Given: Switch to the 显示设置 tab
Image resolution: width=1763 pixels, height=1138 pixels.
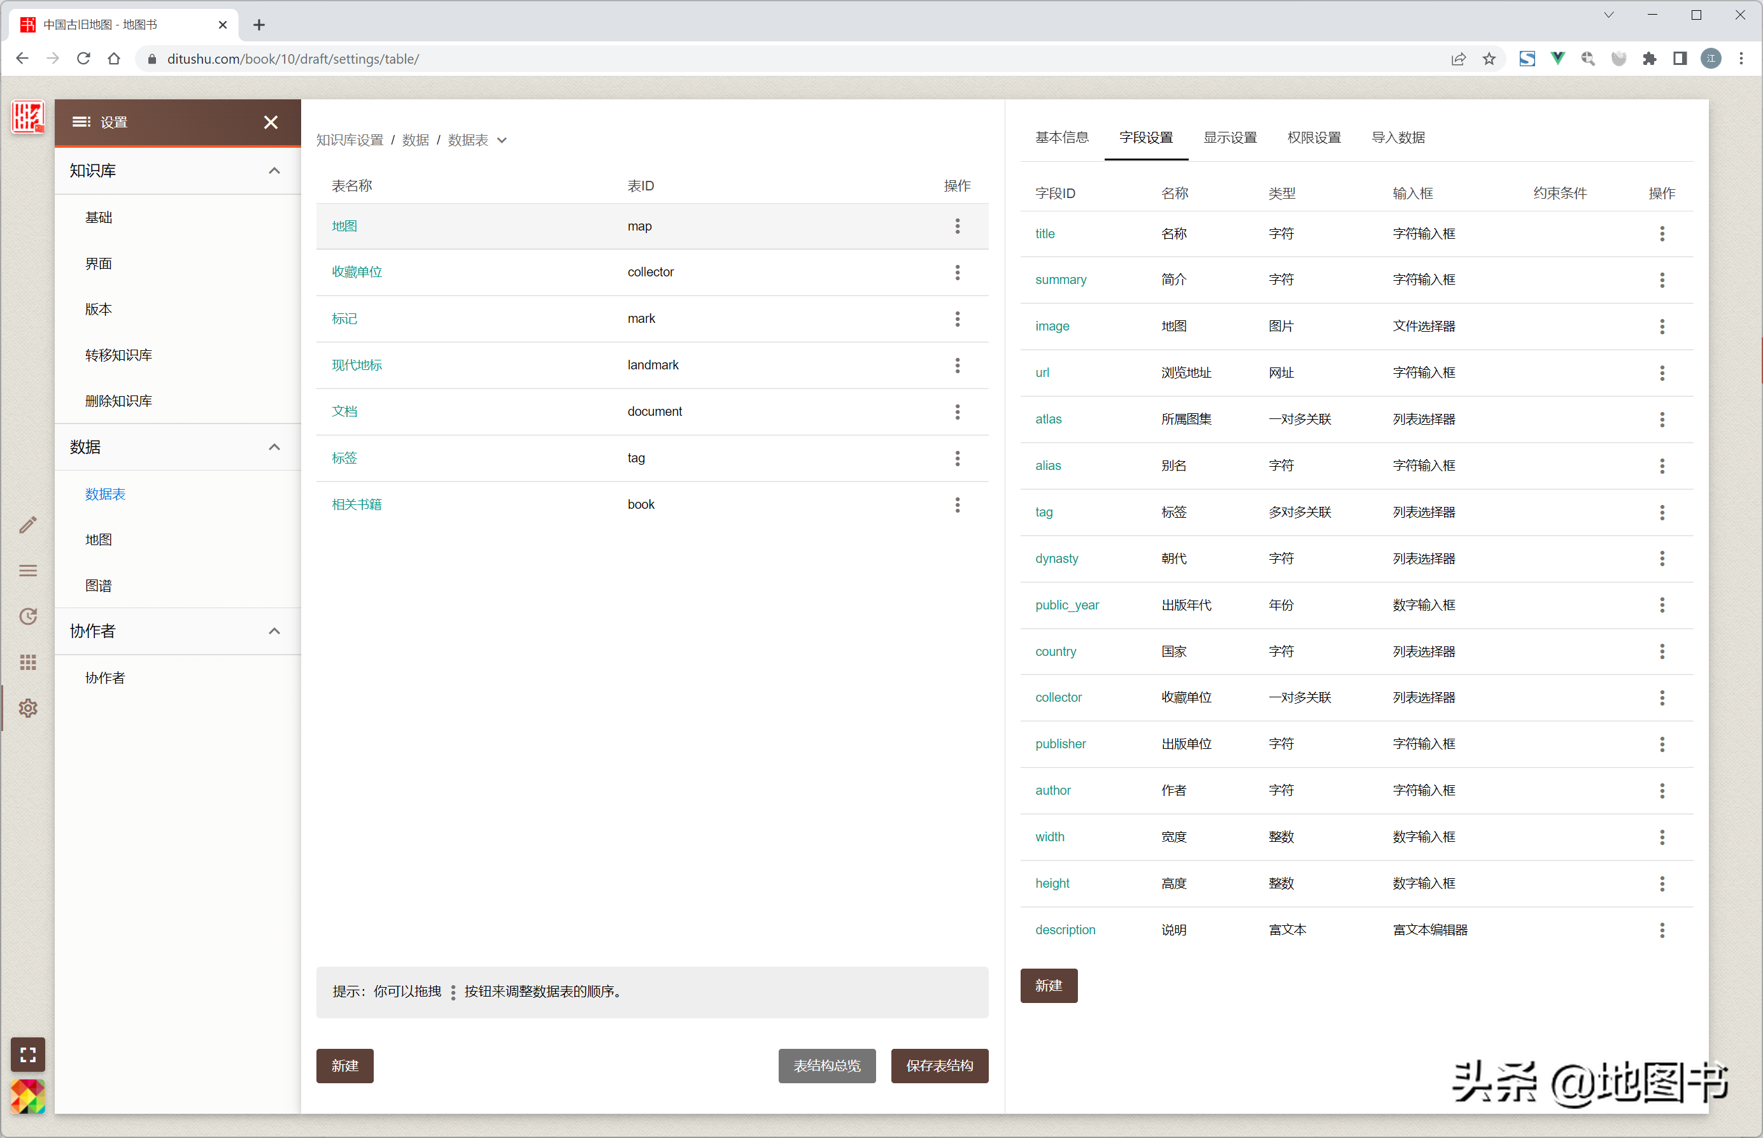Looking at the screenshot, I should coord(1229,138).
